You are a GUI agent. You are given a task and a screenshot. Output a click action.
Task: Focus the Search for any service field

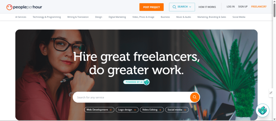[x=131, y=97]
